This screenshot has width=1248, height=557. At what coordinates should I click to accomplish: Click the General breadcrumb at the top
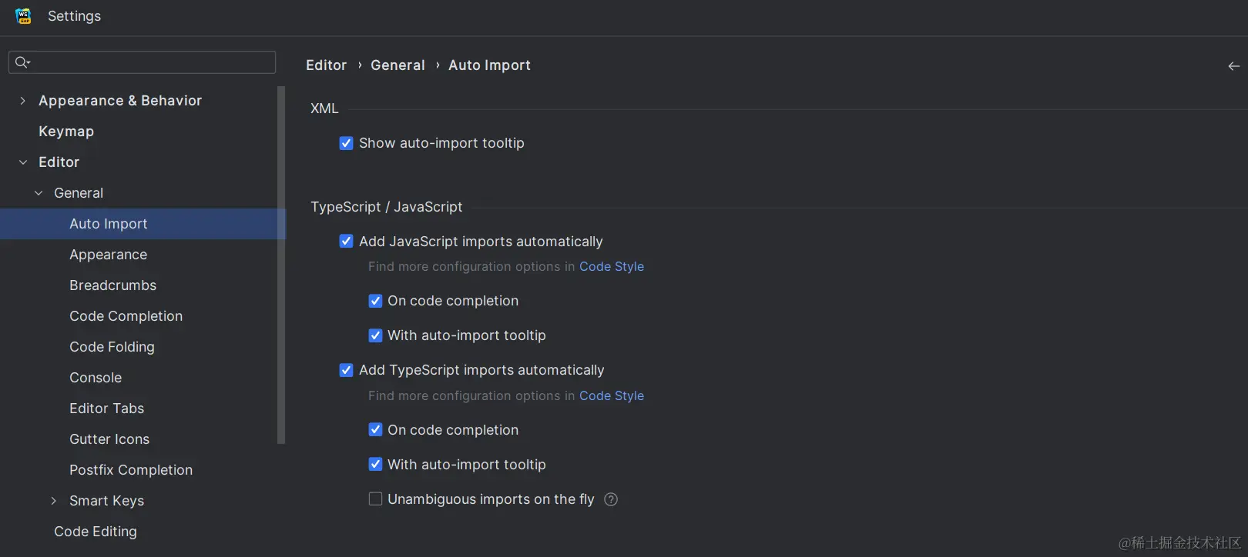coord(398,65)
